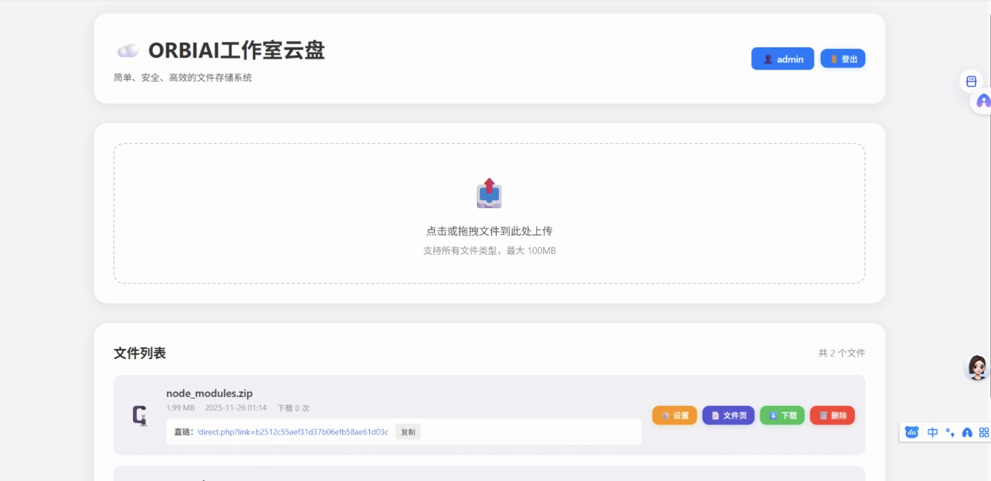Image resolution: width=991 pixels, height=481 pixels.
Task: Log out using the 登出 button
Action: (843, 59)
